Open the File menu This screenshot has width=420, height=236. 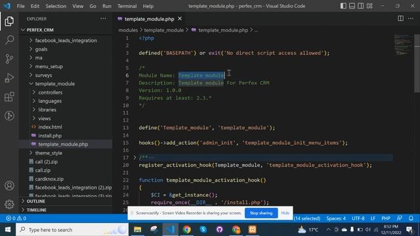click(x=20, y=6)
